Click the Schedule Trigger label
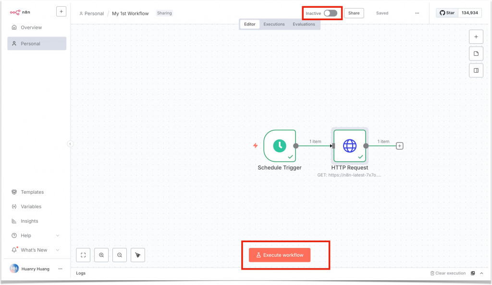 click(280, 168)
